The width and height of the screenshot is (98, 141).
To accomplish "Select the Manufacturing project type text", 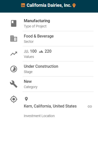I will tap(37, 21).
